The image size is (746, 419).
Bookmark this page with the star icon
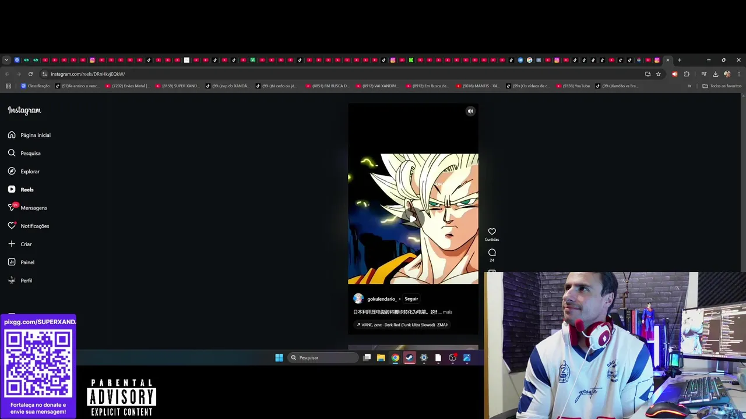coord(659,74)
